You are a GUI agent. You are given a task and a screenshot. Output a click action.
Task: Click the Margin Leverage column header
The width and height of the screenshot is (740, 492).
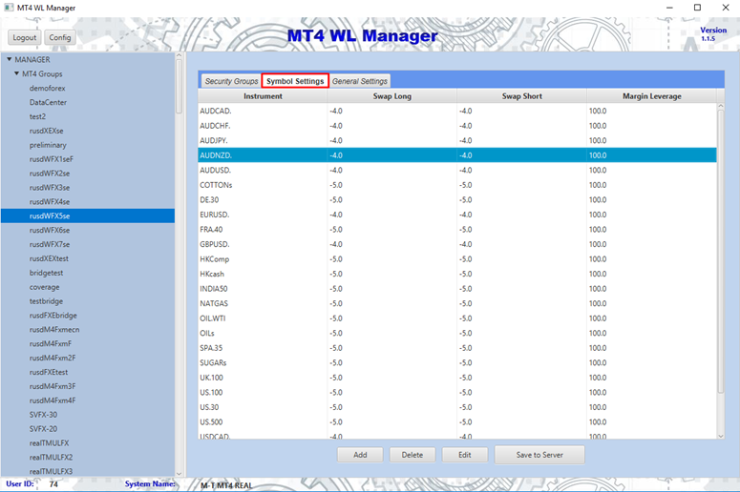tap(652, 96)
